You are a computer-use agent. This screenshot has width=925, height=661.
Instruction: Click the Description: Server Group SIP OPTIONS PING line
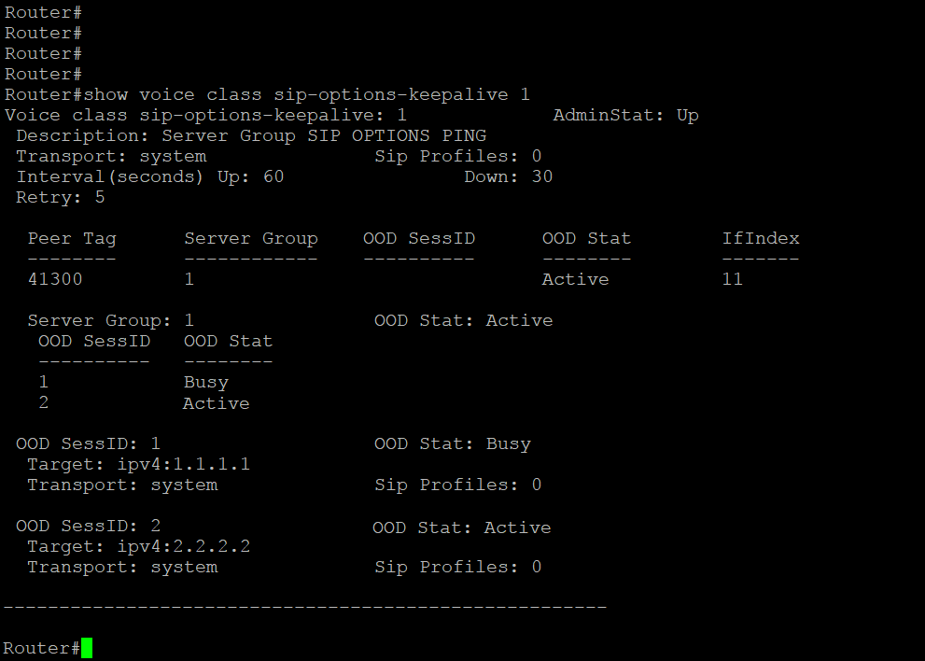pyautogui.click(x=251, y=136)
